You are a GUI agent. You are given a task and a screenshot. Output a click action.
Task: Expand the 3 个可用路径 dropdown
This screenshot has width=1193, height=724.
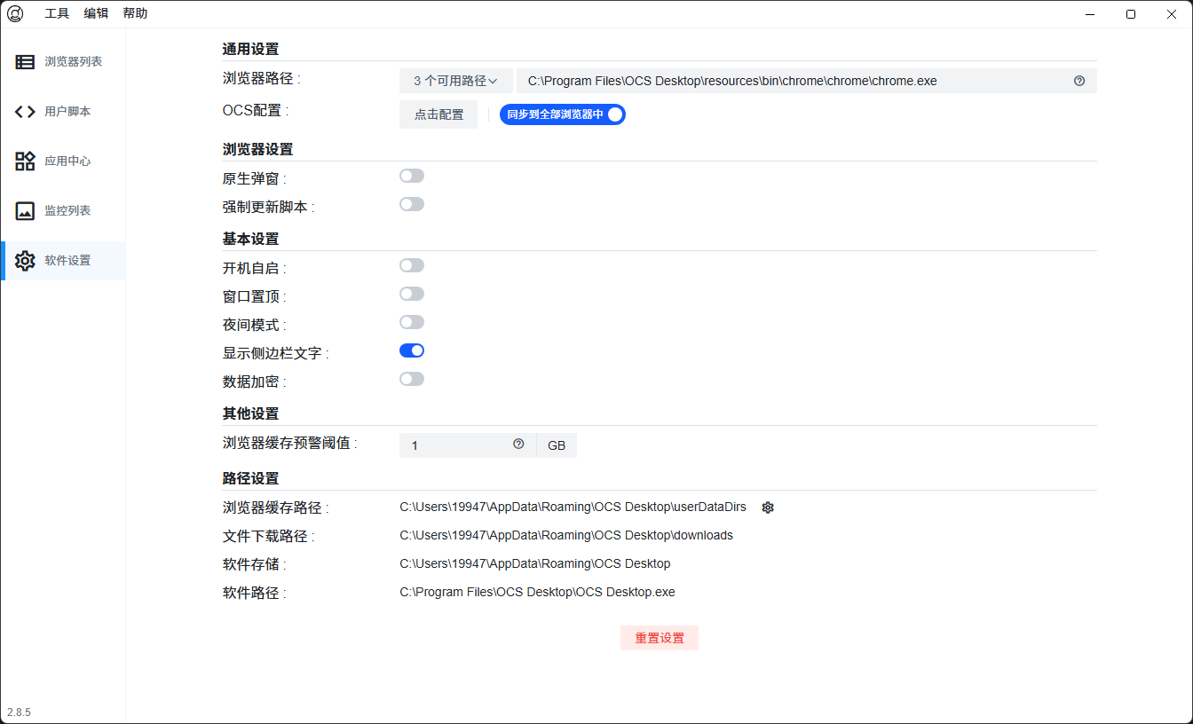coord(455,81)
